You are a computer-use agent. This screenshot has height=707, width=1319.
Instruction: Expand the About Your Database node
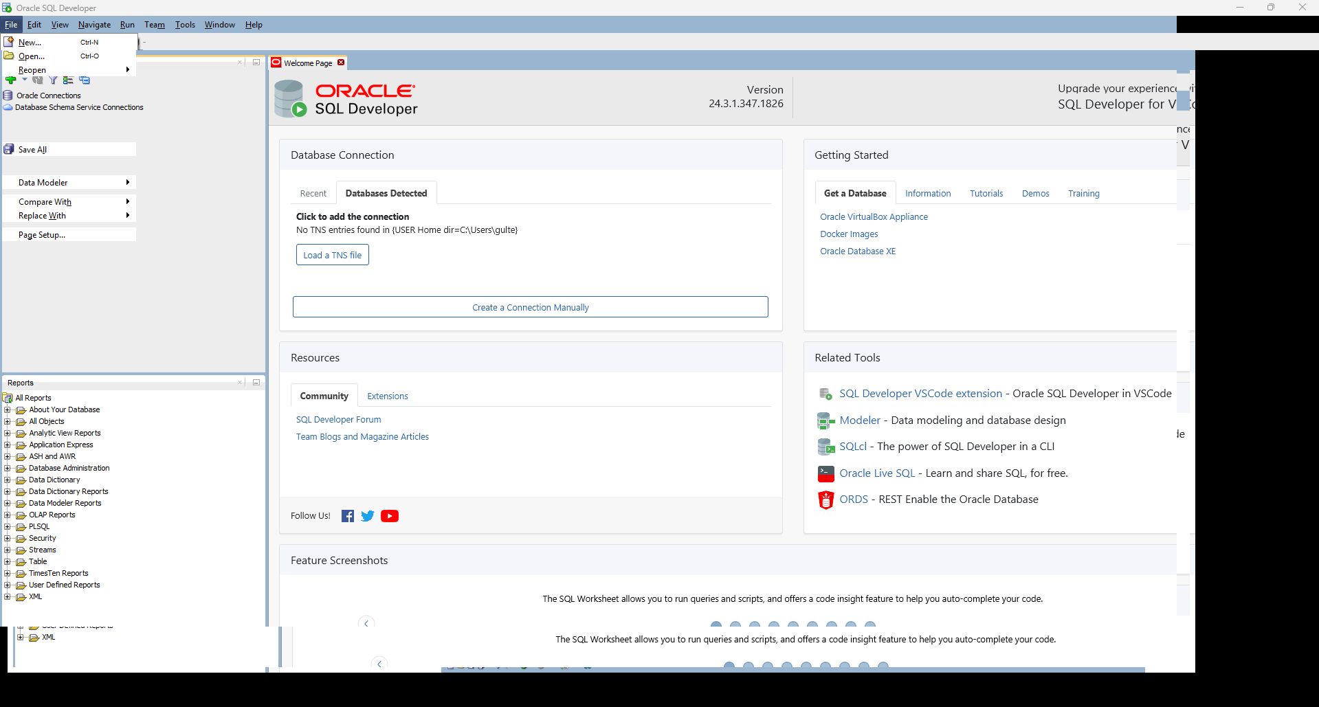(8, 409)
